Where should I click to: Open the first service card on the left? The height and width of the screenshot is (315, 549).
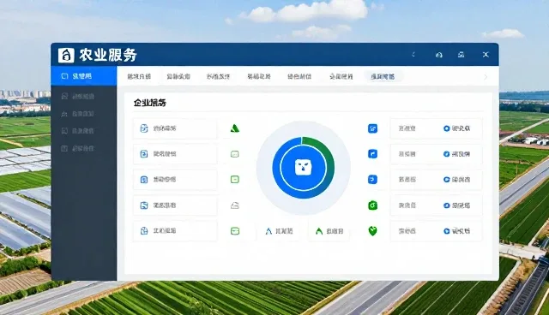(x=175, y=128)
